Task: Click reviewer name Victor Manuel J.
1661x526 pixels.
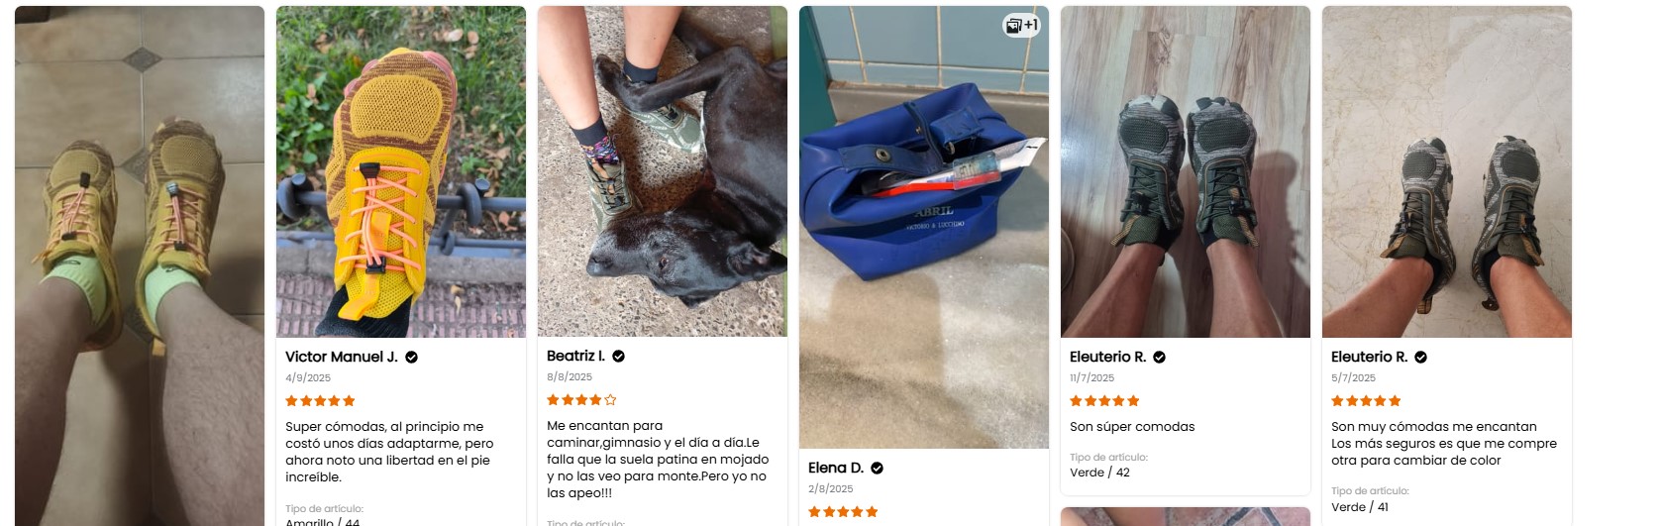Action: pyautogui.click(x=342, y=357)
